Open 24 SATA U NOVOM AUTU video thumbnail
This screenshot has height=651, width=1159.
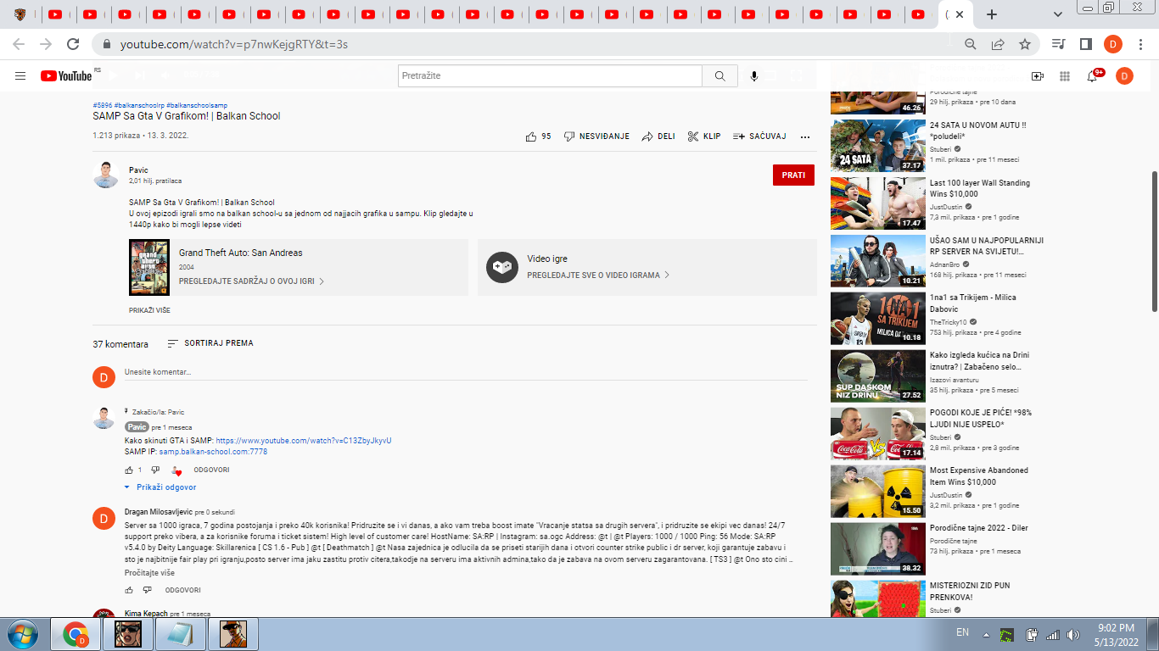(877, 146)
